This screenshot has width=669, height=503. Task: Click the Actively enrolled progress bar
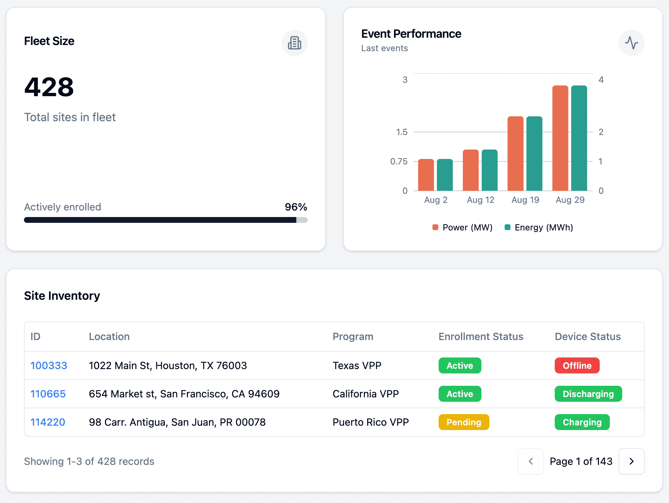coord(165,220)
